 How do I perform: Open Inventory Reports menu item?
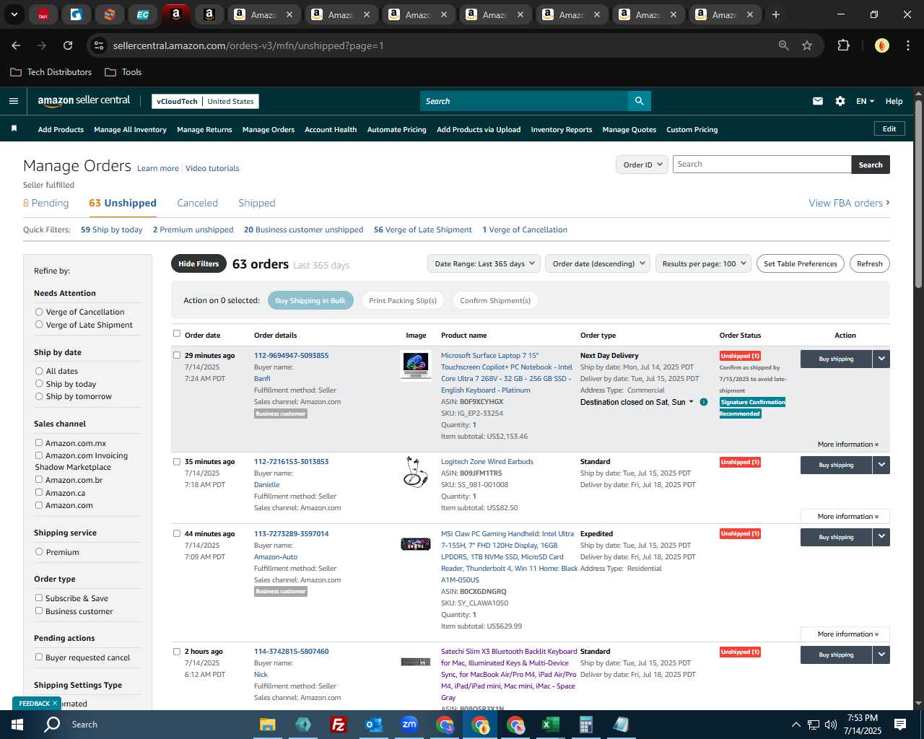[x=561, y=130]
